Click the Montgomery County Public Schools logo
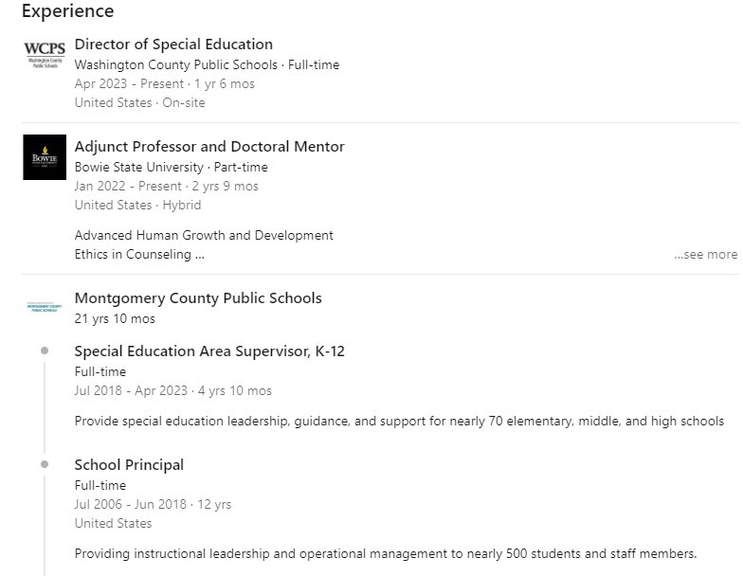The image size is (743, 576). pyautogui.click(x=45, y=307)
